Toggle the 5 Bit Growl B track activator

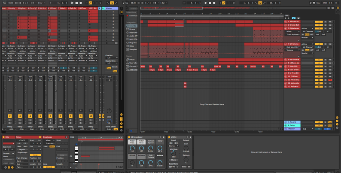point(319,60)
